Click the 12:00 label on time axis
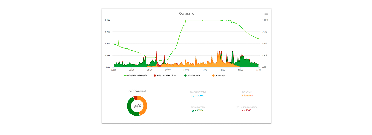The image size is (372, 135). pos(186,70)
